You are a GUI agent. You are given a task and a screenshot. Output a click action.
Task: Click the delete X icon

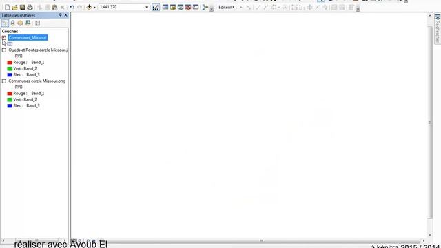(63, 7)
